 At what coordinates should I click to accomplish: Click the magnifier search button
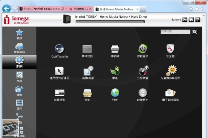194,32
